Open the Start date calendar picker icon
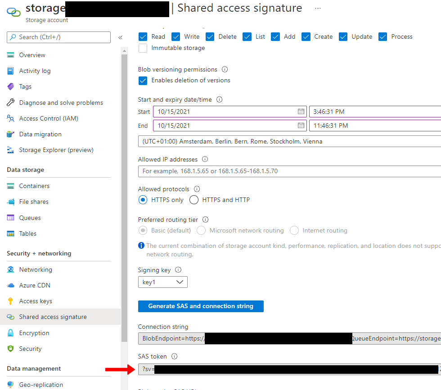Image resolution: width=441 pixels, height=390 pixels. [x=301, y=112]
